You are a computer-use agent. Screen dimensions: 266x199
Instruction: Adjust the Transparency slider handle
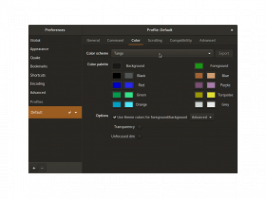(139, 127)
